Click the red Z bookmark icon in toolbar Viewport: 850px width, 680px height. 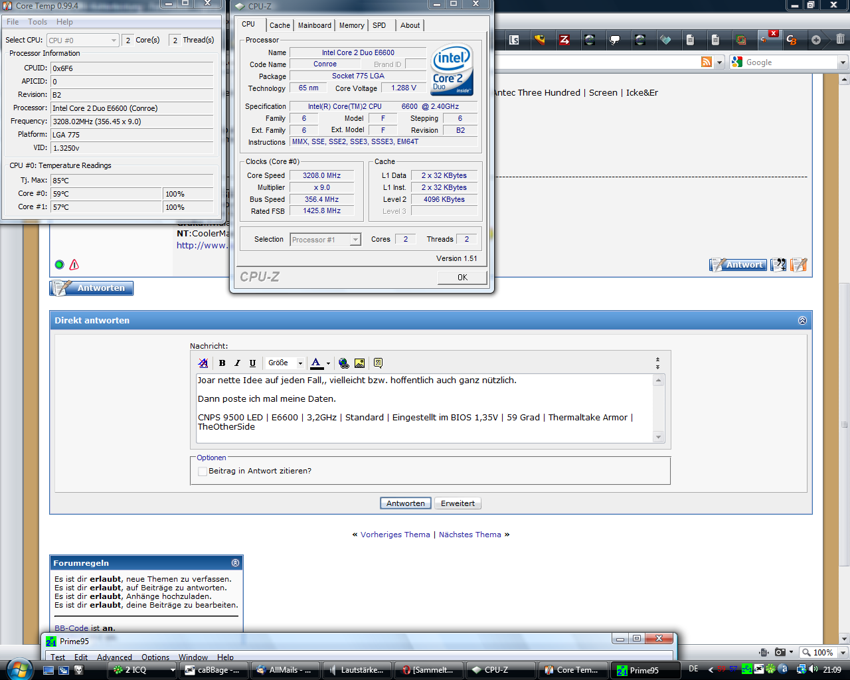[x=564, y=40]
